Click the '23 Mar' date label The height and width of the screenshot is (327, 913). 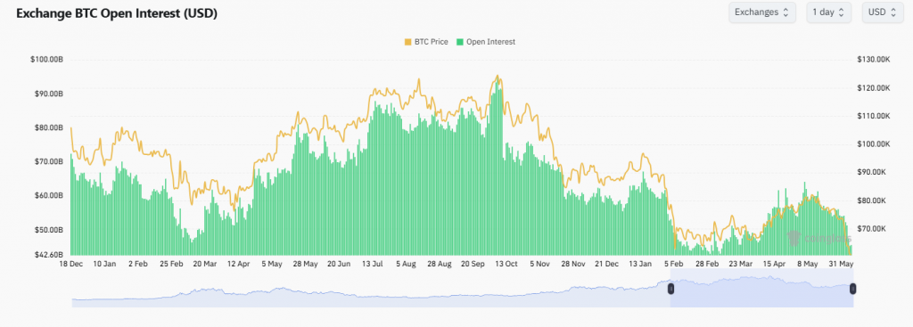click(x=741, y=264)
